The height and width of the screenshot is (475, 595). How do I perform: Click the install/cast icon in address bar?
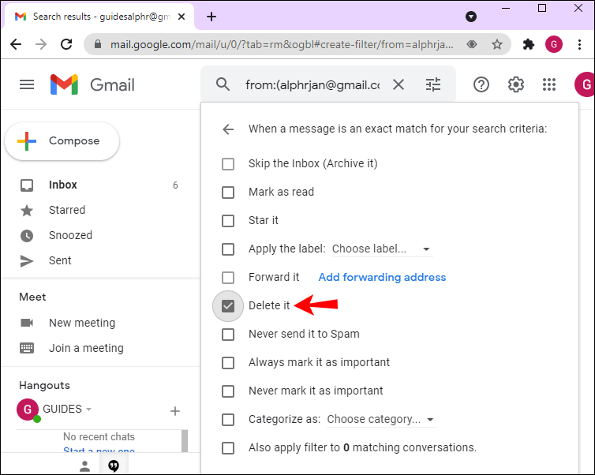tap(472, 44)
